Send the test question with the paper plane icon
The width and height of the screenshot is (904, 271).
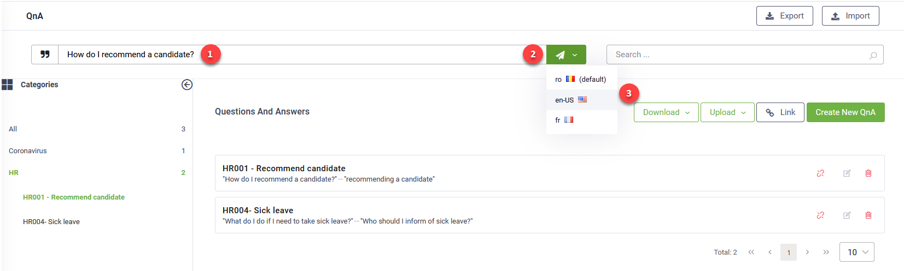click(x=560, y=55)
